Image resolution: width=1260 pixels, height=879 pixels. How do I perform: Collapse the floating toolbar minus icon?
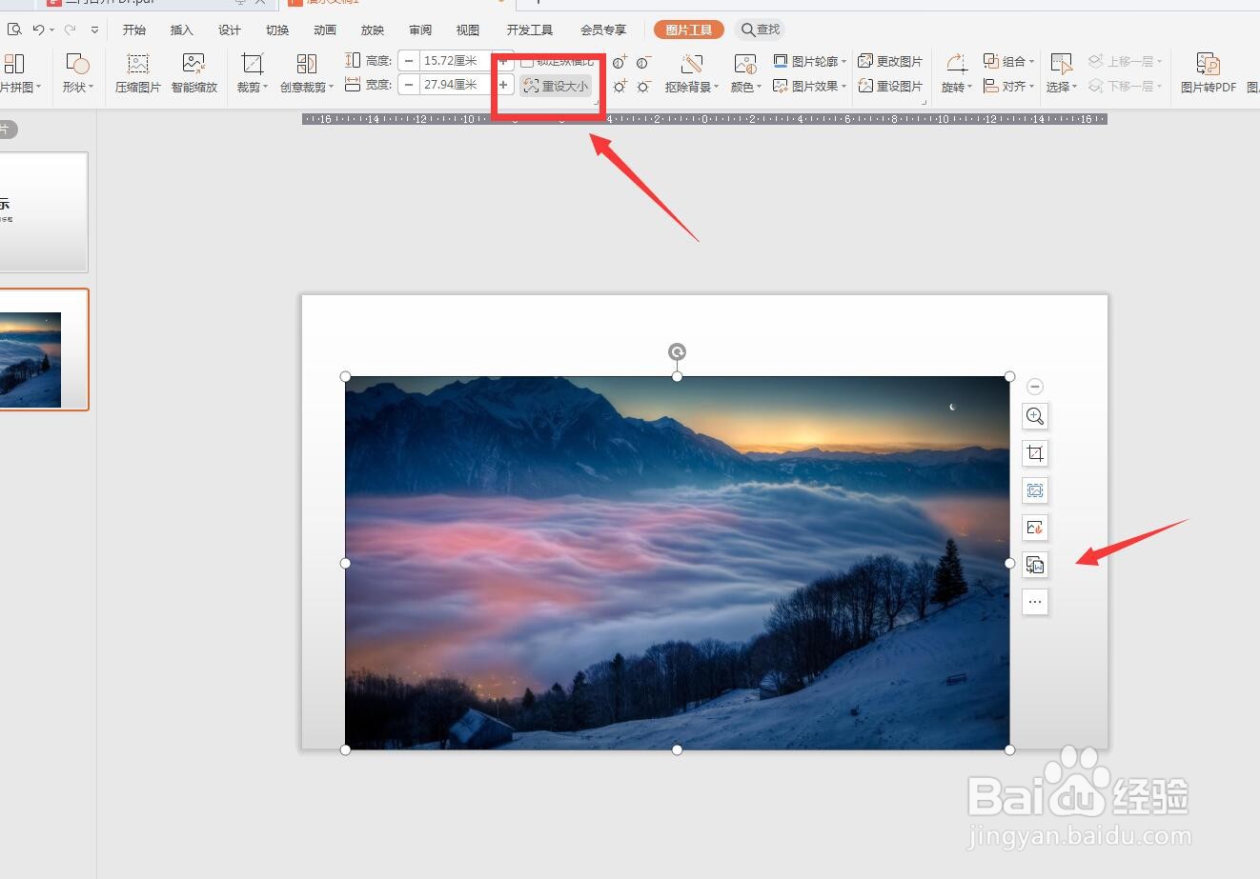(1035, 387)
